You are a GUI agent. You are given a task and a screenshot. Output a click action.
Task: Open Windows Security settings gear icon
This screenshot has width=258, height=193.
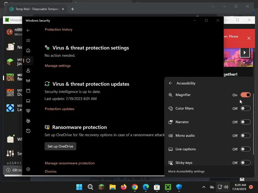(28, 169)
